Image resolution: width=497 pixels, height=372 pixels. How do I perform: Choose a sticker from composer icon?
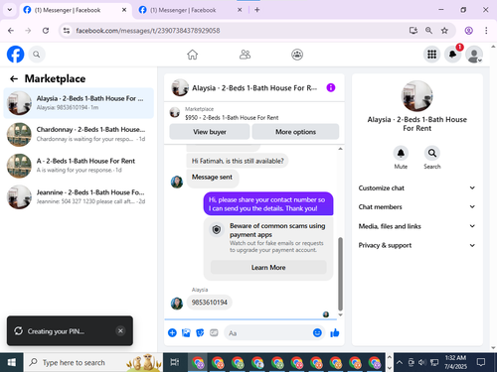(200, 332)
